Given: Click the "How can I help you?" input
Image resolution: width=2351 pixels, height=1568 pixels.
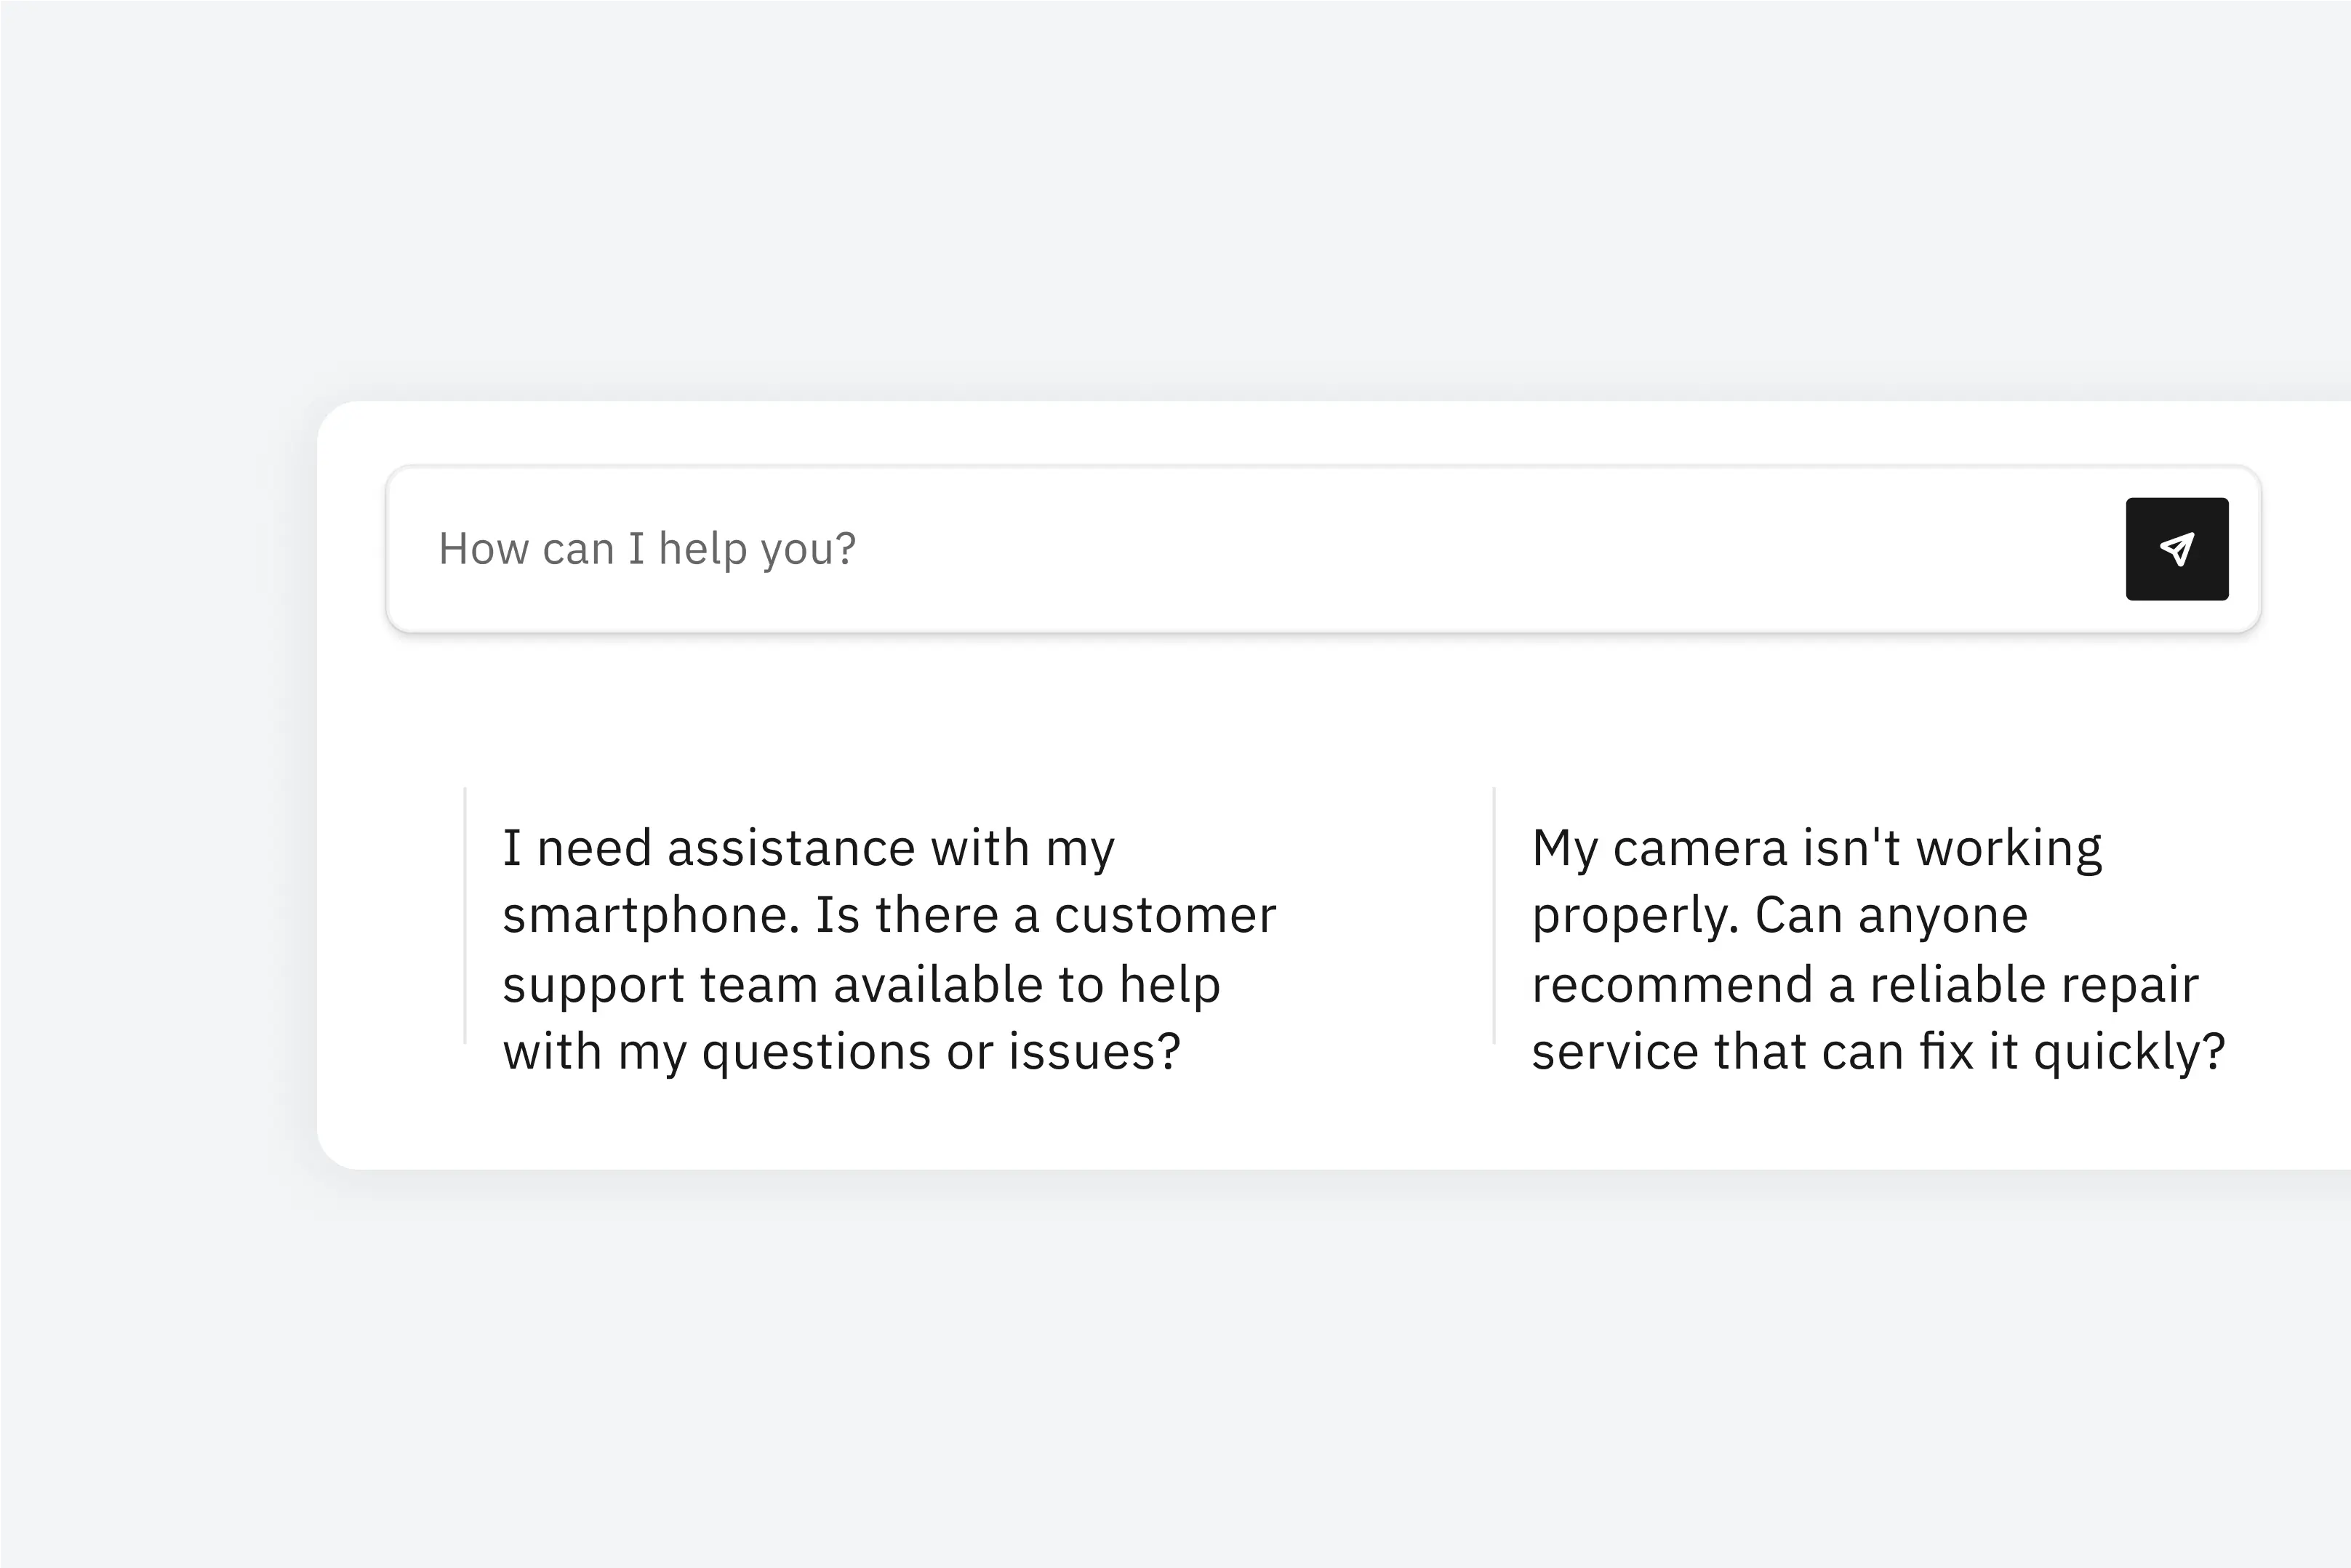Looking at the screenshot, I should pyautogui.click(x=1201, y=549).
